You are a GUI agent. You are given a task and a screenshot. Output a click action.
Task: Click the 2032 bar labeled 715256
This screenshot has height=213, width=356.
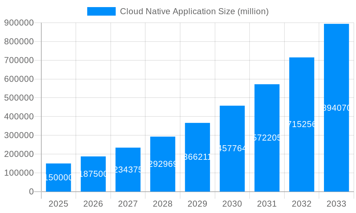click(x=302, y=124)
